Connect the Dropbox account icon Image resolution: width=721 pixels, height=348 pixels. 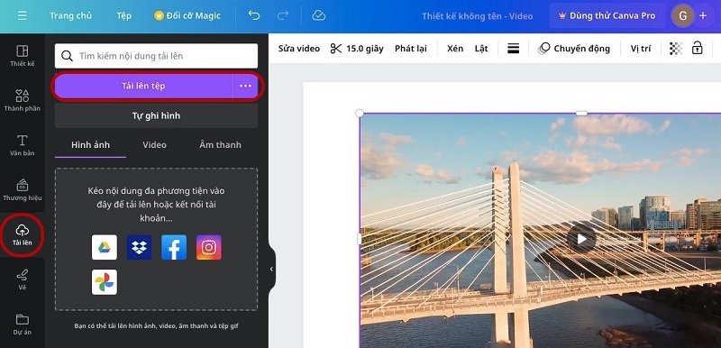click(x=140, y=247)
